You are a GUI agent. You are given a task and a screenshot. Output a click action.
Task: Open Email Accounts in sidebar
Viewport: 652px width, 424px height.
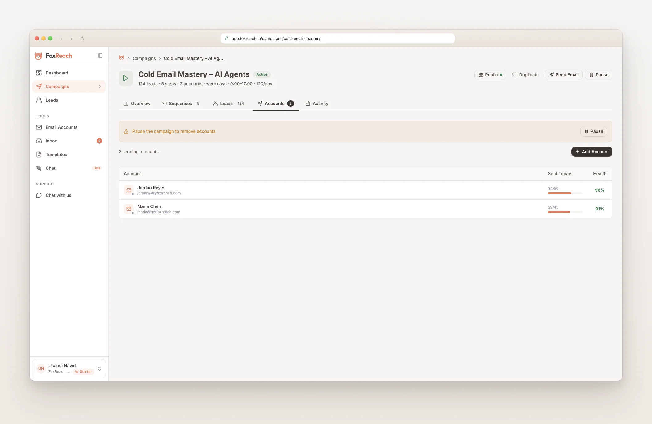pyautogui.click(x=61, y=127)
